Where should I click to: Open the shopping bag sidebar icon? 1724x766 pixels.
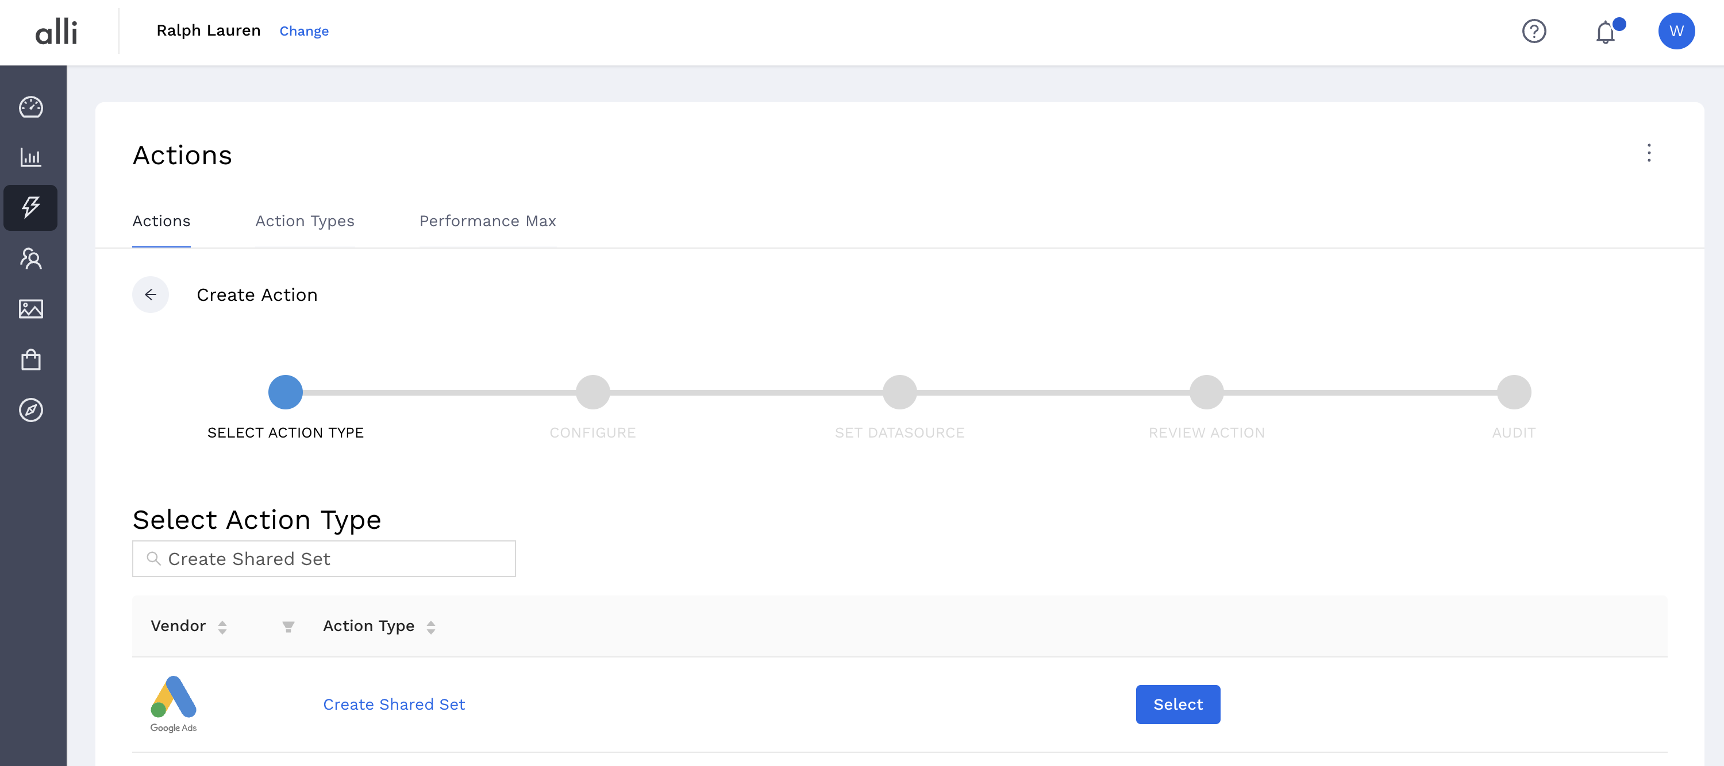[31, 360]
